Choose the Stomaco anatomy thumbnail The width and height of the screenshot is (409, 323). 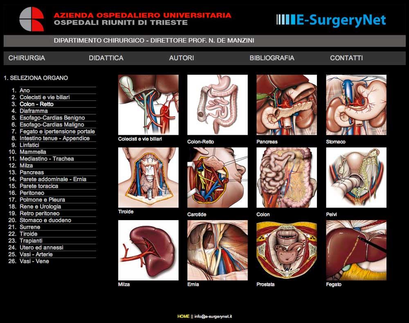click(356, 105)
